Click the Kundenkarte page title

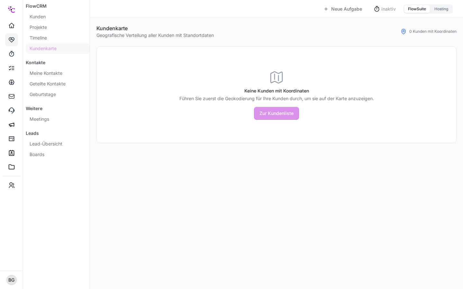(x=112, y=28)
